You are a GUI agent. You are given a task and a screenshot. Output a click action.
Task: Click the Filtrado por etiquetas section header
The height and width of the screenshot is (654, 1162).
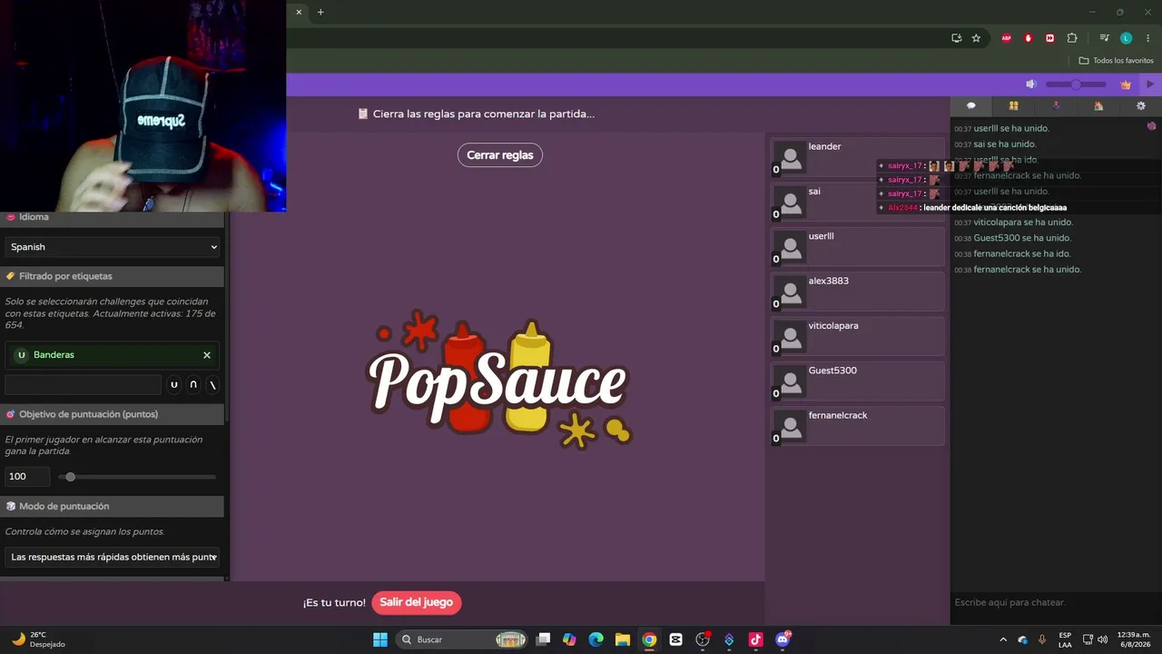[x=113, y=276]
